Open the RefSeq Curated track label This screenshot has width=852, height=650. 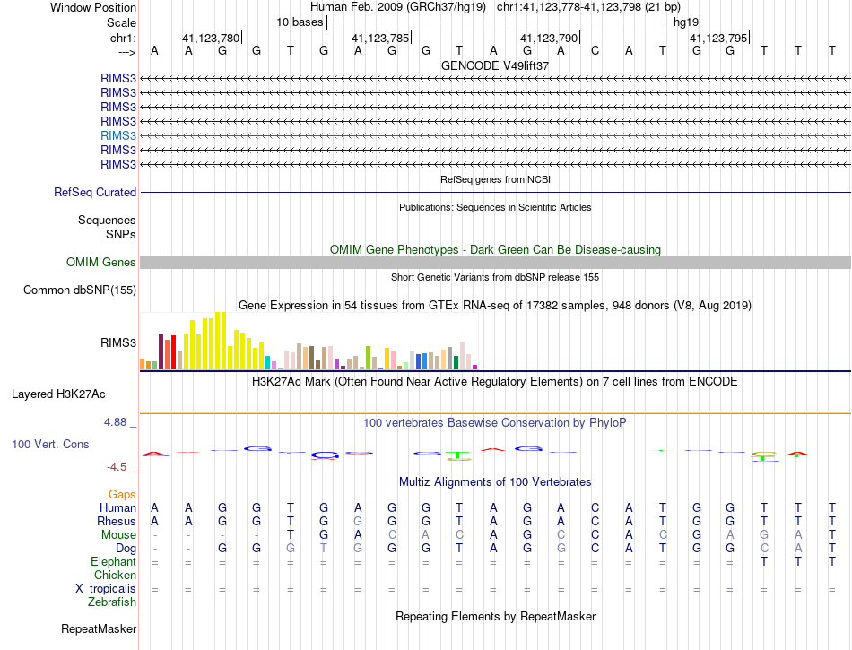tap(95, 193)
